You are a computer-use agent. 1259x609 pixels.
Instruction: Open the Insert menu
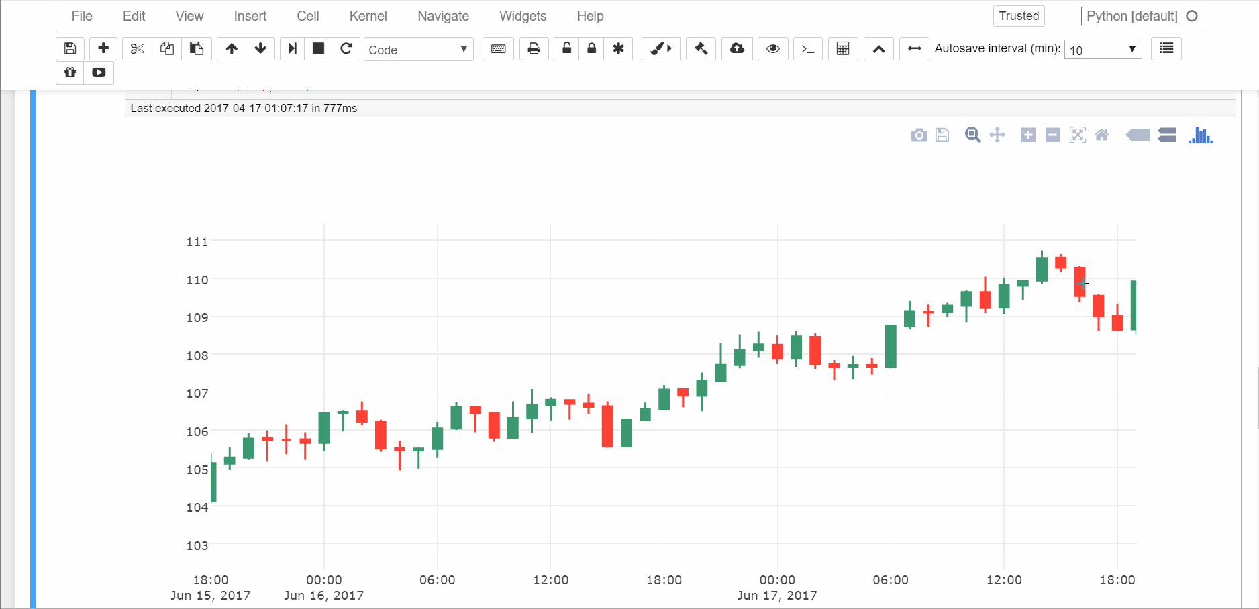(250, 16)
